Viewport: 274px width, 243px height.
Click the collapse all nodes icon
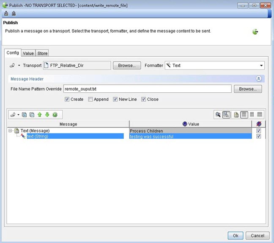tap(32, 115)
